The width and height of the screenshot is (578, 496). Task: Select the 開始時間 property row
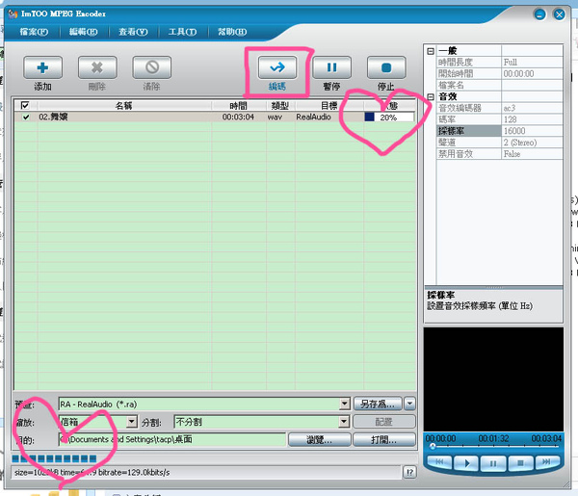500,74
